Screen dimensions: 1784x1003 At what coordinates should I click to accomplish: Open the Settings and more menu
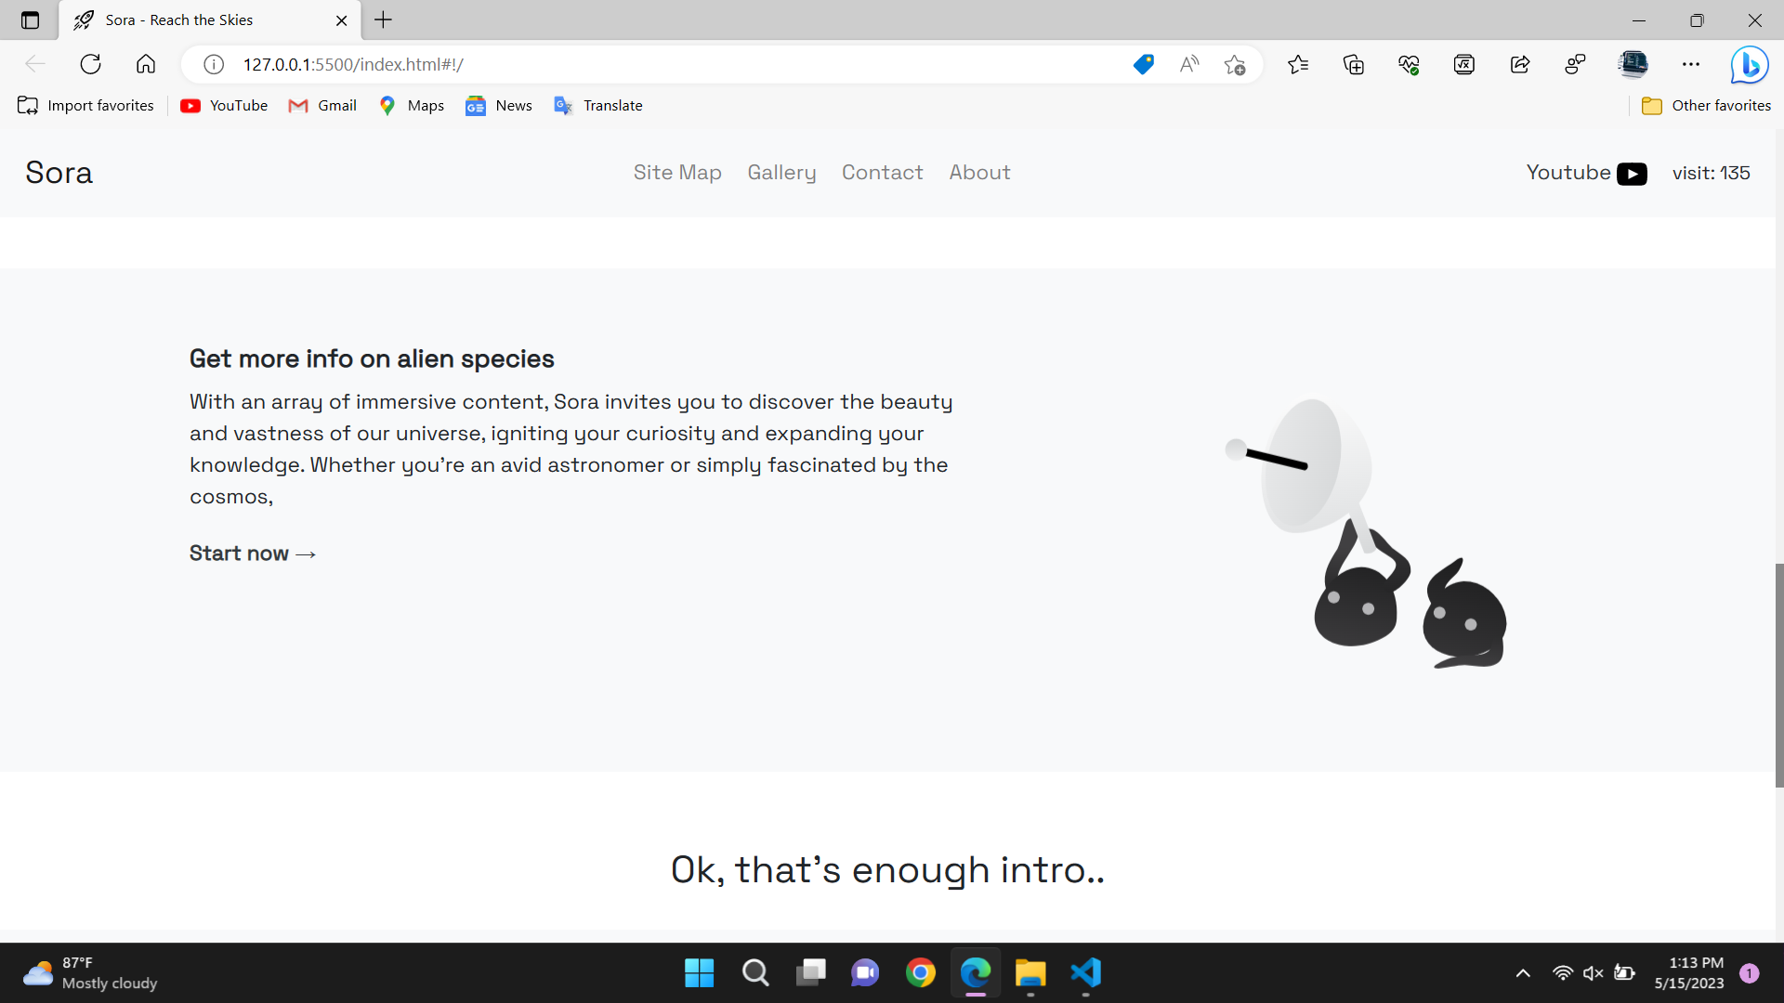1691,64
